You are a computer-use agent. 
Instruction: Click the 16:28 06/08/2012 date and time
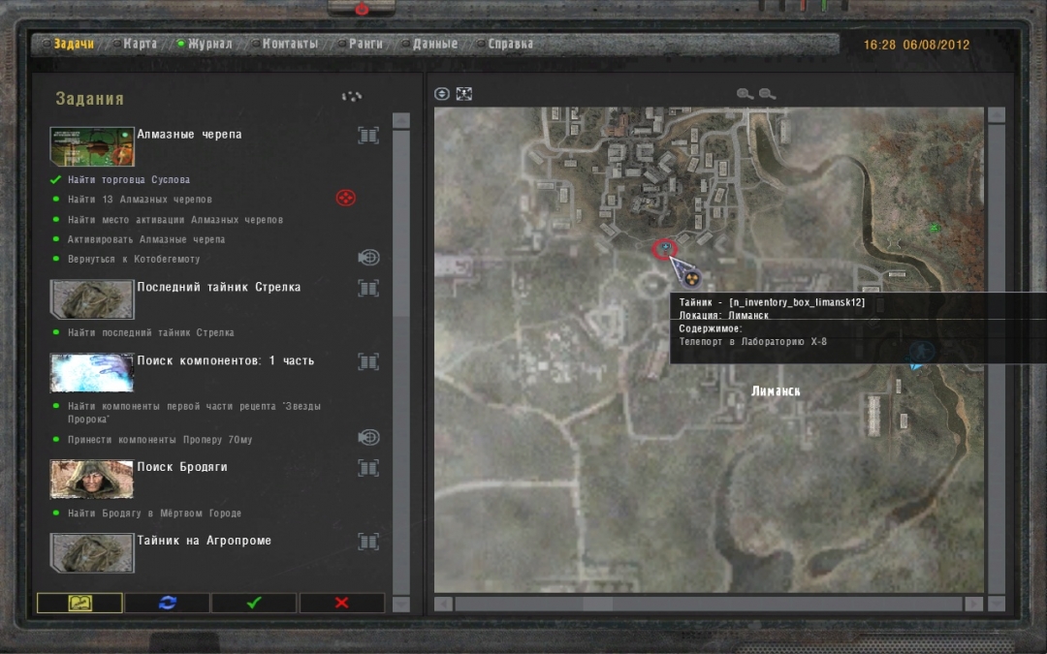click(x=916, y=45)
